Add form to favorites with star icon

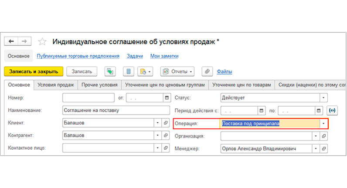coord(42,41)
